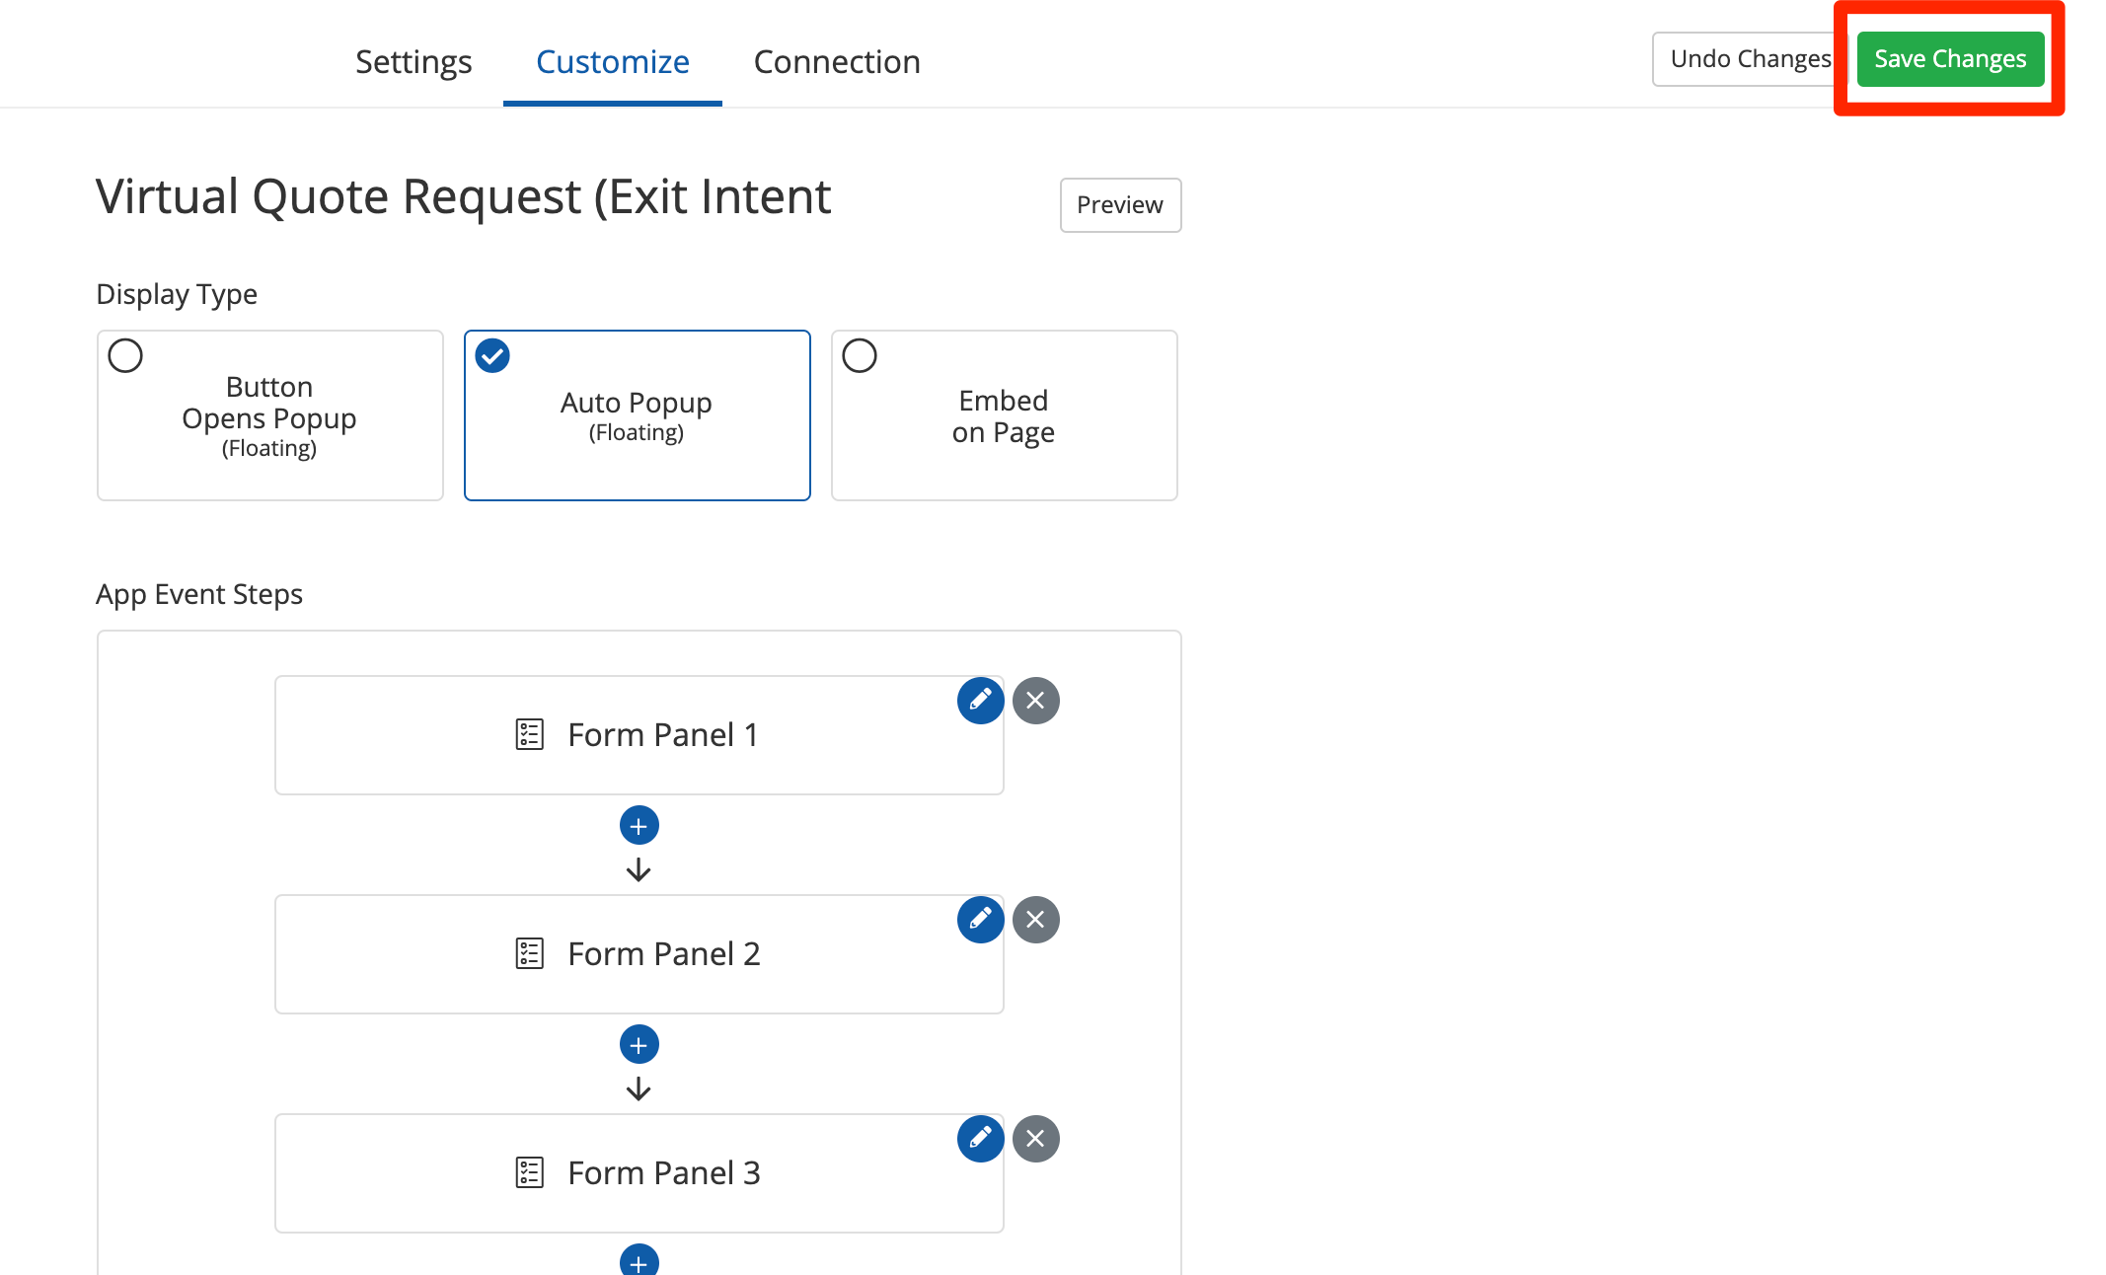Screen dimensions: 2106x1275
Task: Insert step below Form Panel 3
Action: click(x=639, y=1261)
